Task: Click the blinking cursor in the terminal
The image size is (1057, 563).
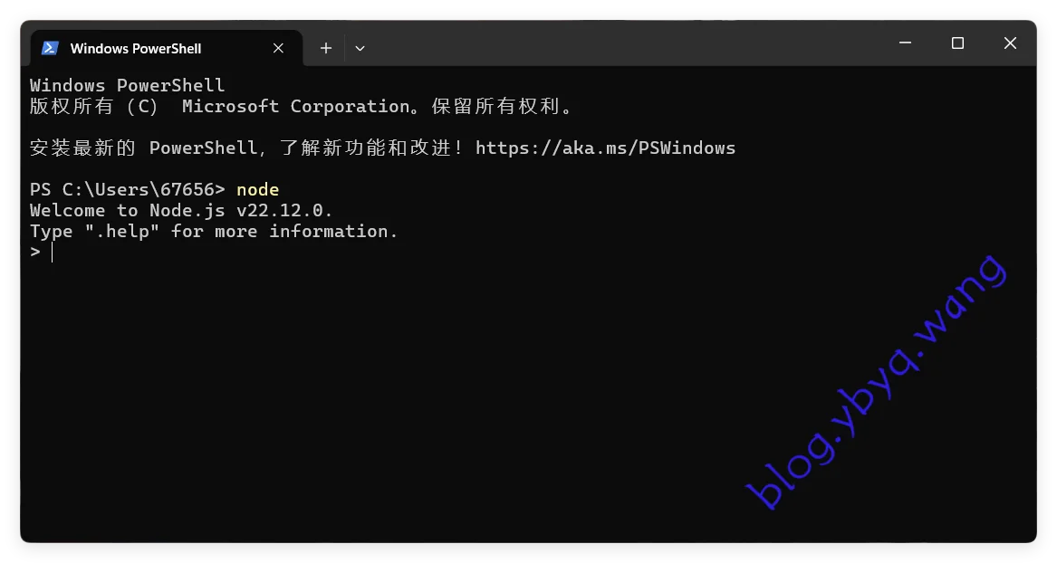Action: coord(51,252)
